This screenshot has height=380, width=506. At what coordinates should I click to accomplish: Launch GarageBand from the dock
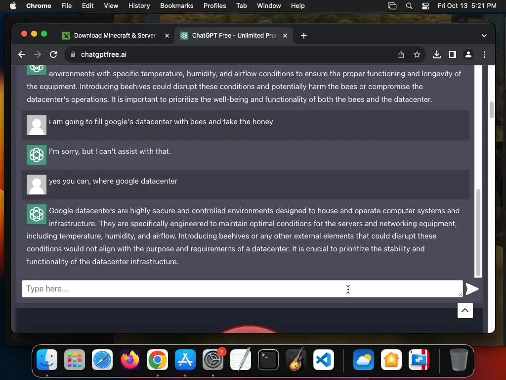point(296,360)
